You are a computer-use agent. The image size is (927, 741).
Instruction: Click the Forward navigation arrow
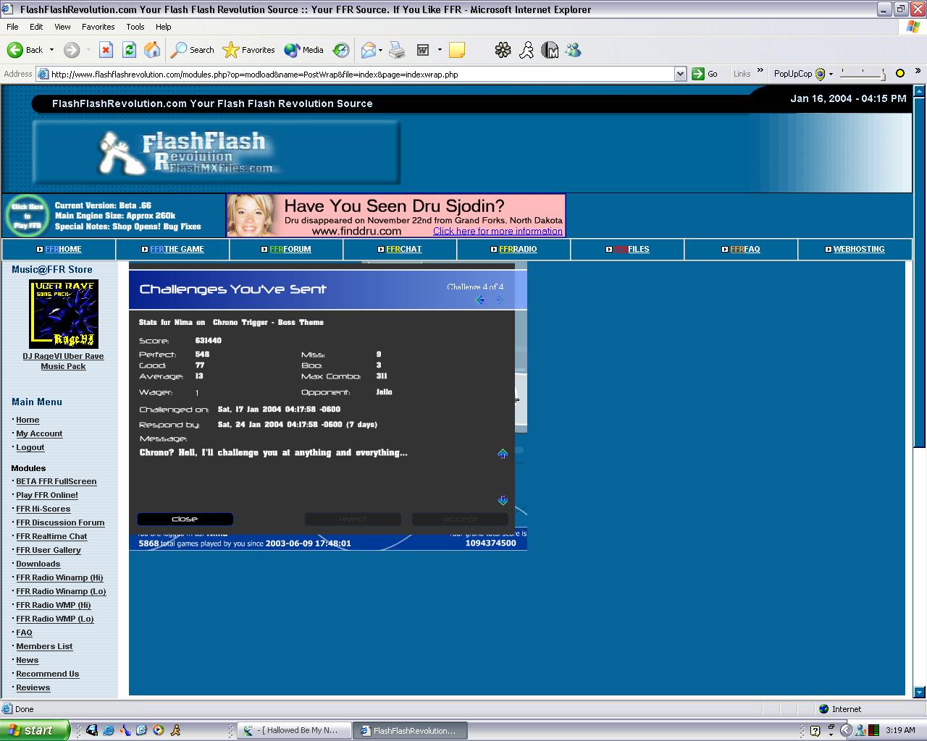(71, 50)
